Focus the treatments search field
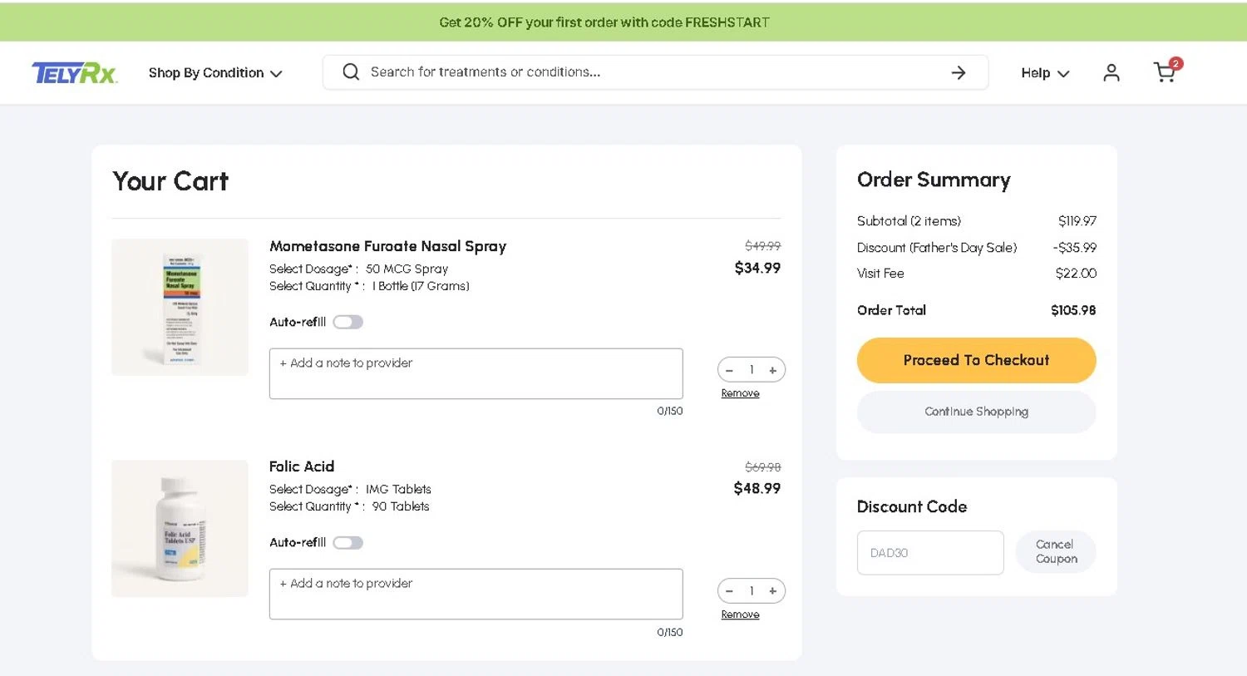 click(x=655, y=72)
